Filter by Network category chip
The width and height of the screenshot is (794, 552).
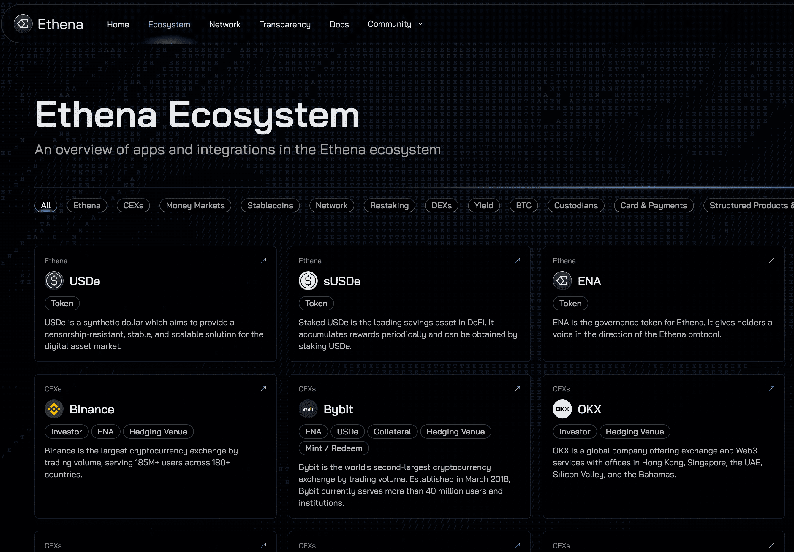click(x=332, y=206)
